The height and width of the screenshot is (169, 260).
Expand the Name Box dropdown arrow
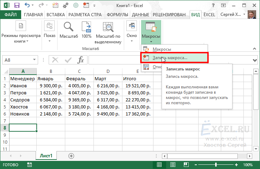click(x=34, y=60)
